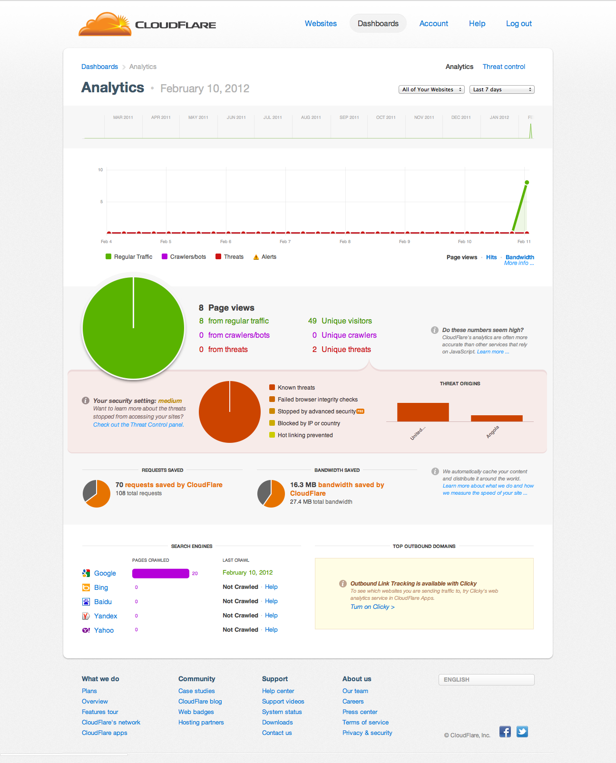Click info icon beside security setting text

86,401
